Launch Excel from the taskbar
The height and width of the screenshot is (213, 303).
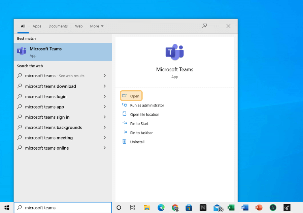(231, 208)
